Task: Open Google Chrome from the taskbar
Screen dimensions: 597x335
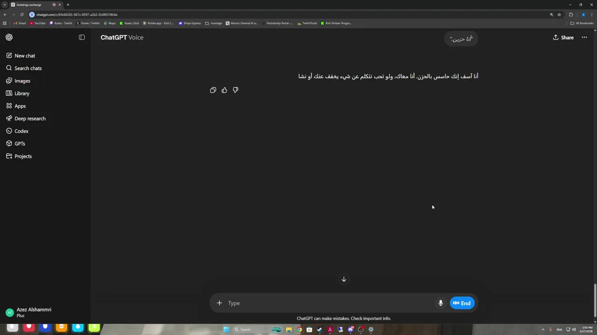Action: (x=299, y=329)
